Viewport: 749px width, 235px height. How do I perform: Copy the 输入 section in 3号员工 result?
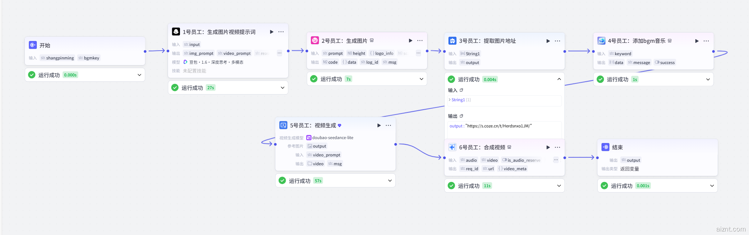pyautogui.click(x=461, y=90)
